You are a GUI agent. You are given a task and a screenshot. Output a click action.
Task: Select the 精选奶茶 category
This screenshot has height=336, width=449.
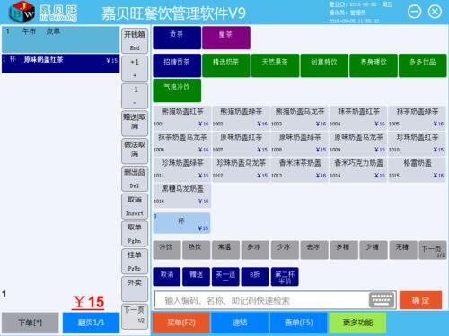click(x=226, y=65)
